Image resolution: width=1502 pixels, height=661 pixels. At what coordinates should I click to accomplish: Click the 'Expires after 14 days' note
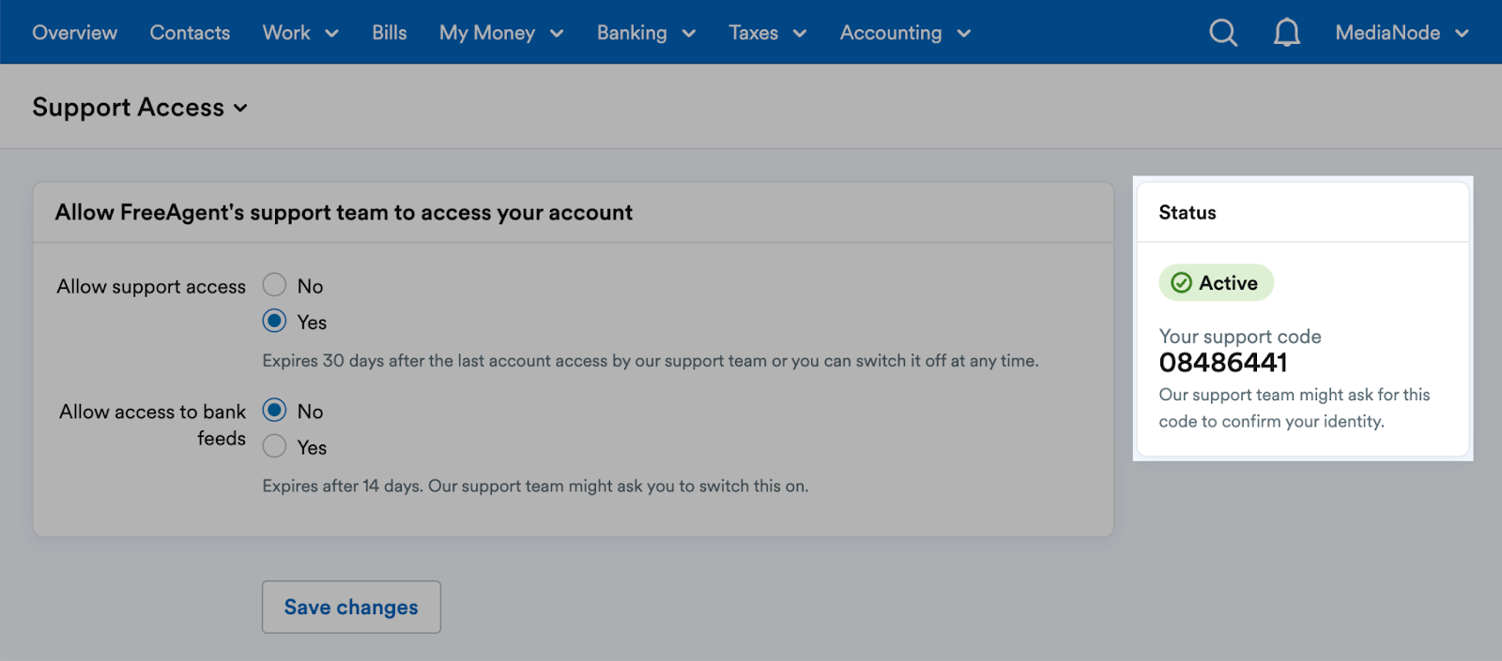click(535, 487)
